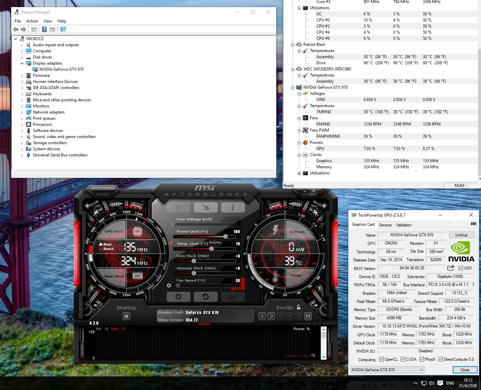Open fan settings via the small gear beside Fan Speed
This screenshot has width=481, height=390.
pos(169,286)
